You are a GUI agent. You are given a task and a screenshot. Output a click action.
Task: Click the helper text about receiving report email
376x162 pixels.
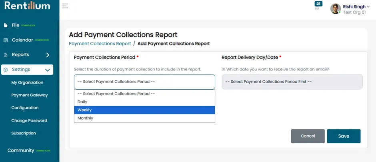pyautogui.click(x=275, y=69)
